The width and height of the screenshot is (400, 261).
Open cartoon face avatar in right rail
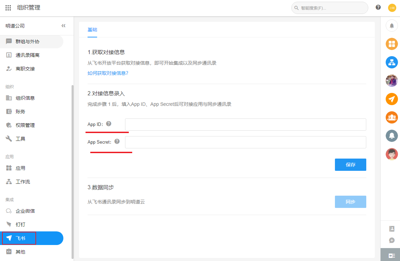coord(392,154)
